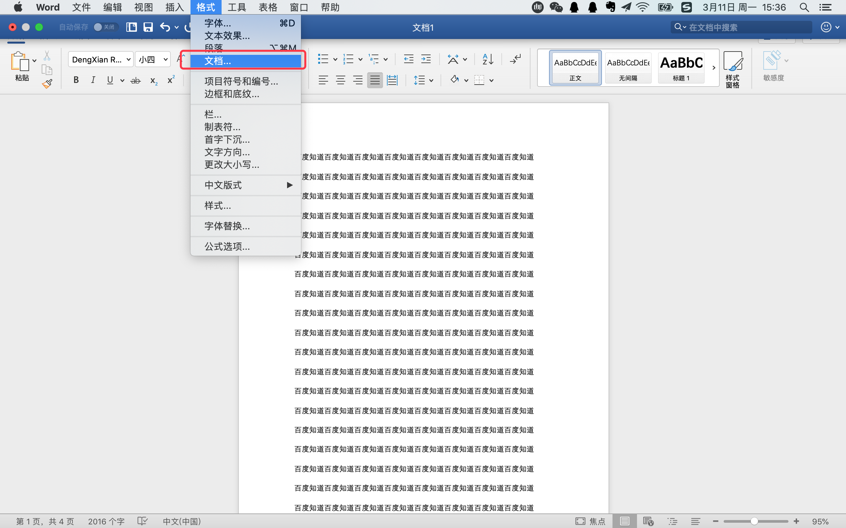Click the Save document icon
Screen dimensions: 846x528
point(148,27)
